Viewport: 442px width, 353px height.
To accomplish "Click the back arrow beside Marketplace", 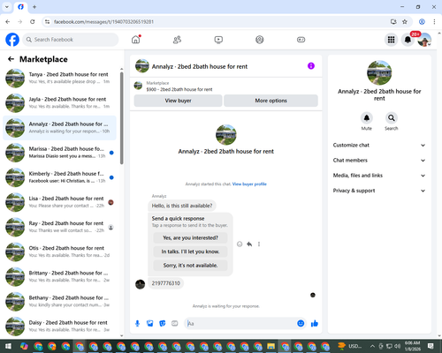I will coord(11,59).
